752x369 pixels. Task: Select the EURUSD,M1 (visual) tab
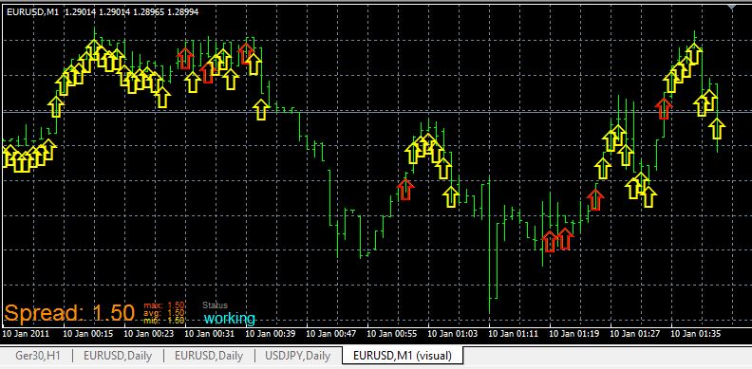click(x=403, y=356)
